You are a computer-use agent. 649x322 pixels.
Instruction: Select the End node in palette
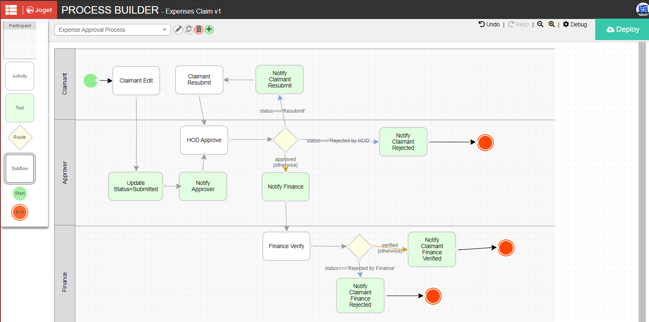20,212
